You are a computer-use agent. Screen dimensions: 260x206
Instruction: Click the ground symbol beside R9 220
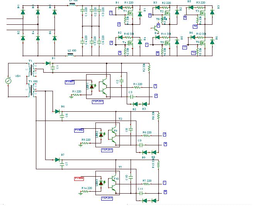(80, 145)
